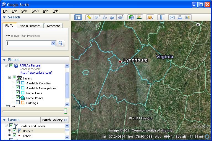Click the PARLAY Parcels globe icon
212x141 pixels.
pos(16,66)
